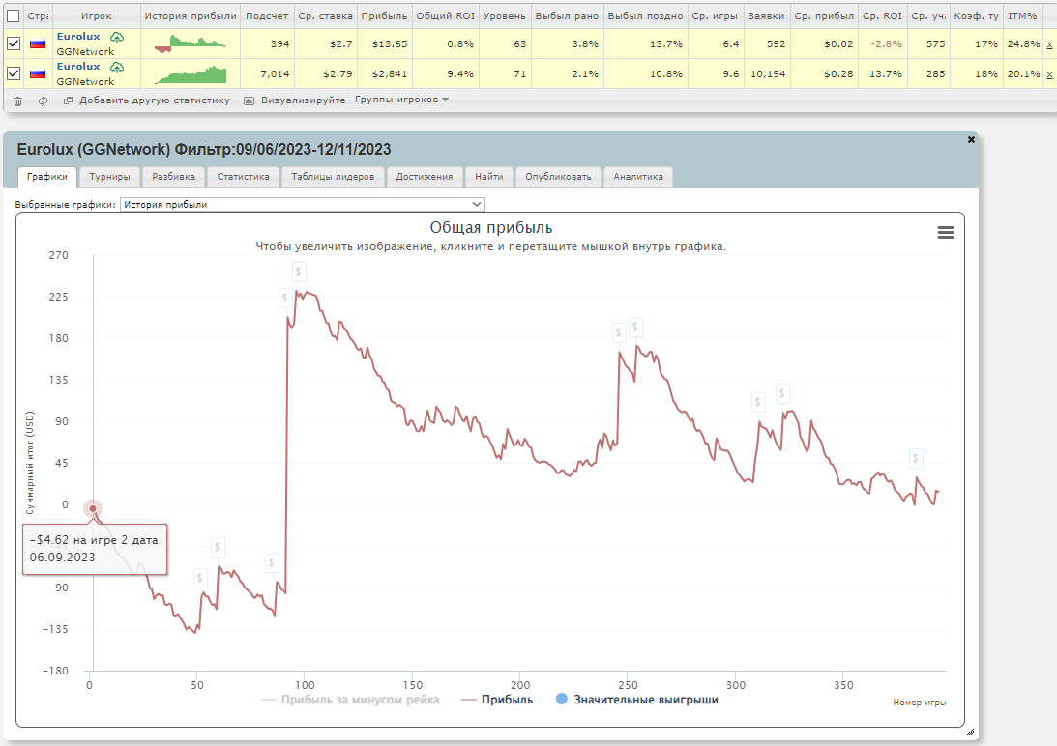The image size is (1057, 746).
Task: Show the 'Достижения' tab
Action: click(x=425, y=177)
